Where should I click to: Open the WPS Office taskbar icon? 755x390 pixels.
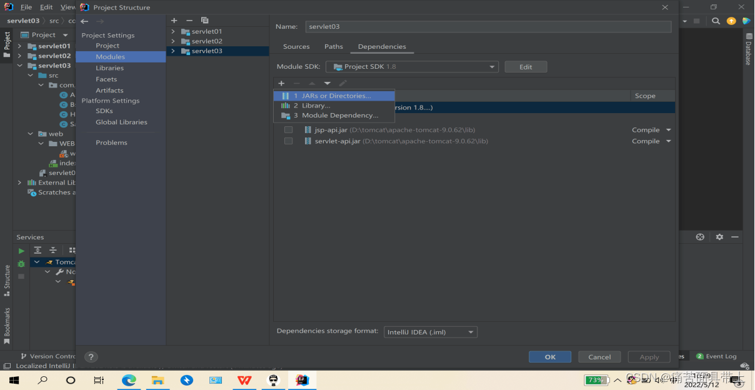click(x=244, y=379)
